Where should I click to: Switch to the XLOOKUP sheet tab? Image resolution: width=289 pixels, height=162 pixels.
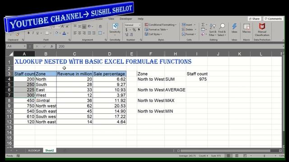point(34,150)
